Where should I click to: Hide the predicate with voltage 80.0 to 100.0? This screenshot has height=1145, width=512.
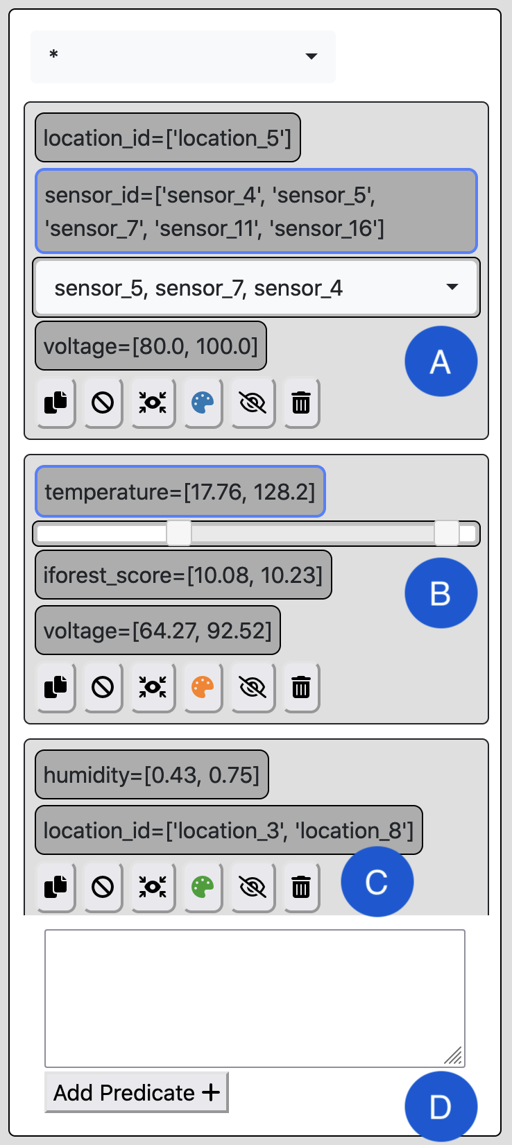253,402
